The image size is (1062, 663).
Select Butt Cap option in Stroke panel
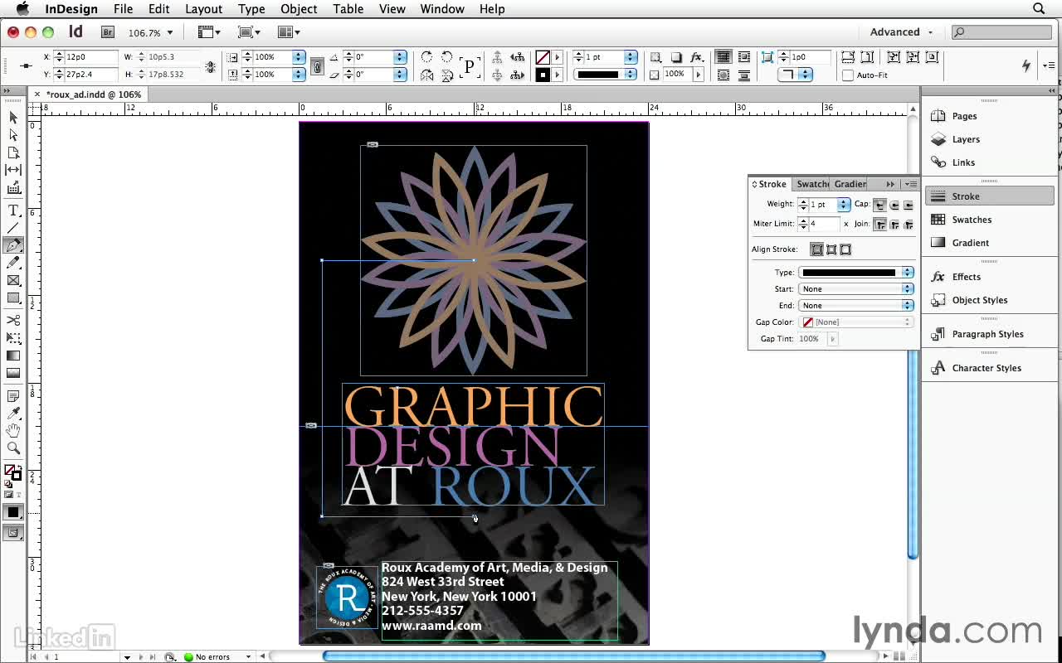coord(879,205)
